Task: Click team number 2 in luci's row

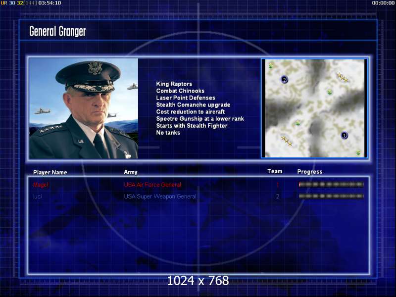Action: point(278,196)
